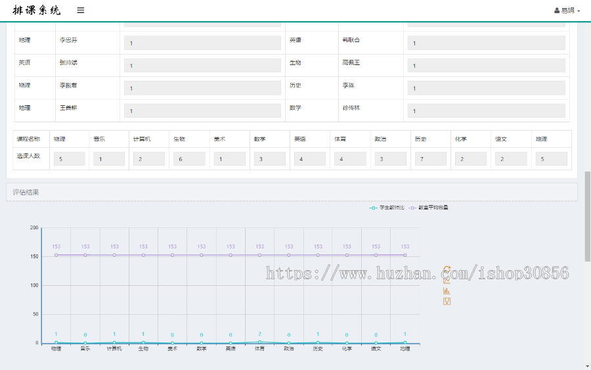
Task: Click the 体育 data point on the 学生教师比 line
Action: [x=259, y=342]
